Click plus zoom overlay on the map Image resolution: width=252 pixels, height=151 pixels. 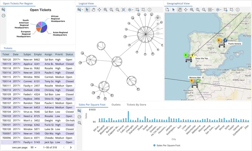coord(246,24)
